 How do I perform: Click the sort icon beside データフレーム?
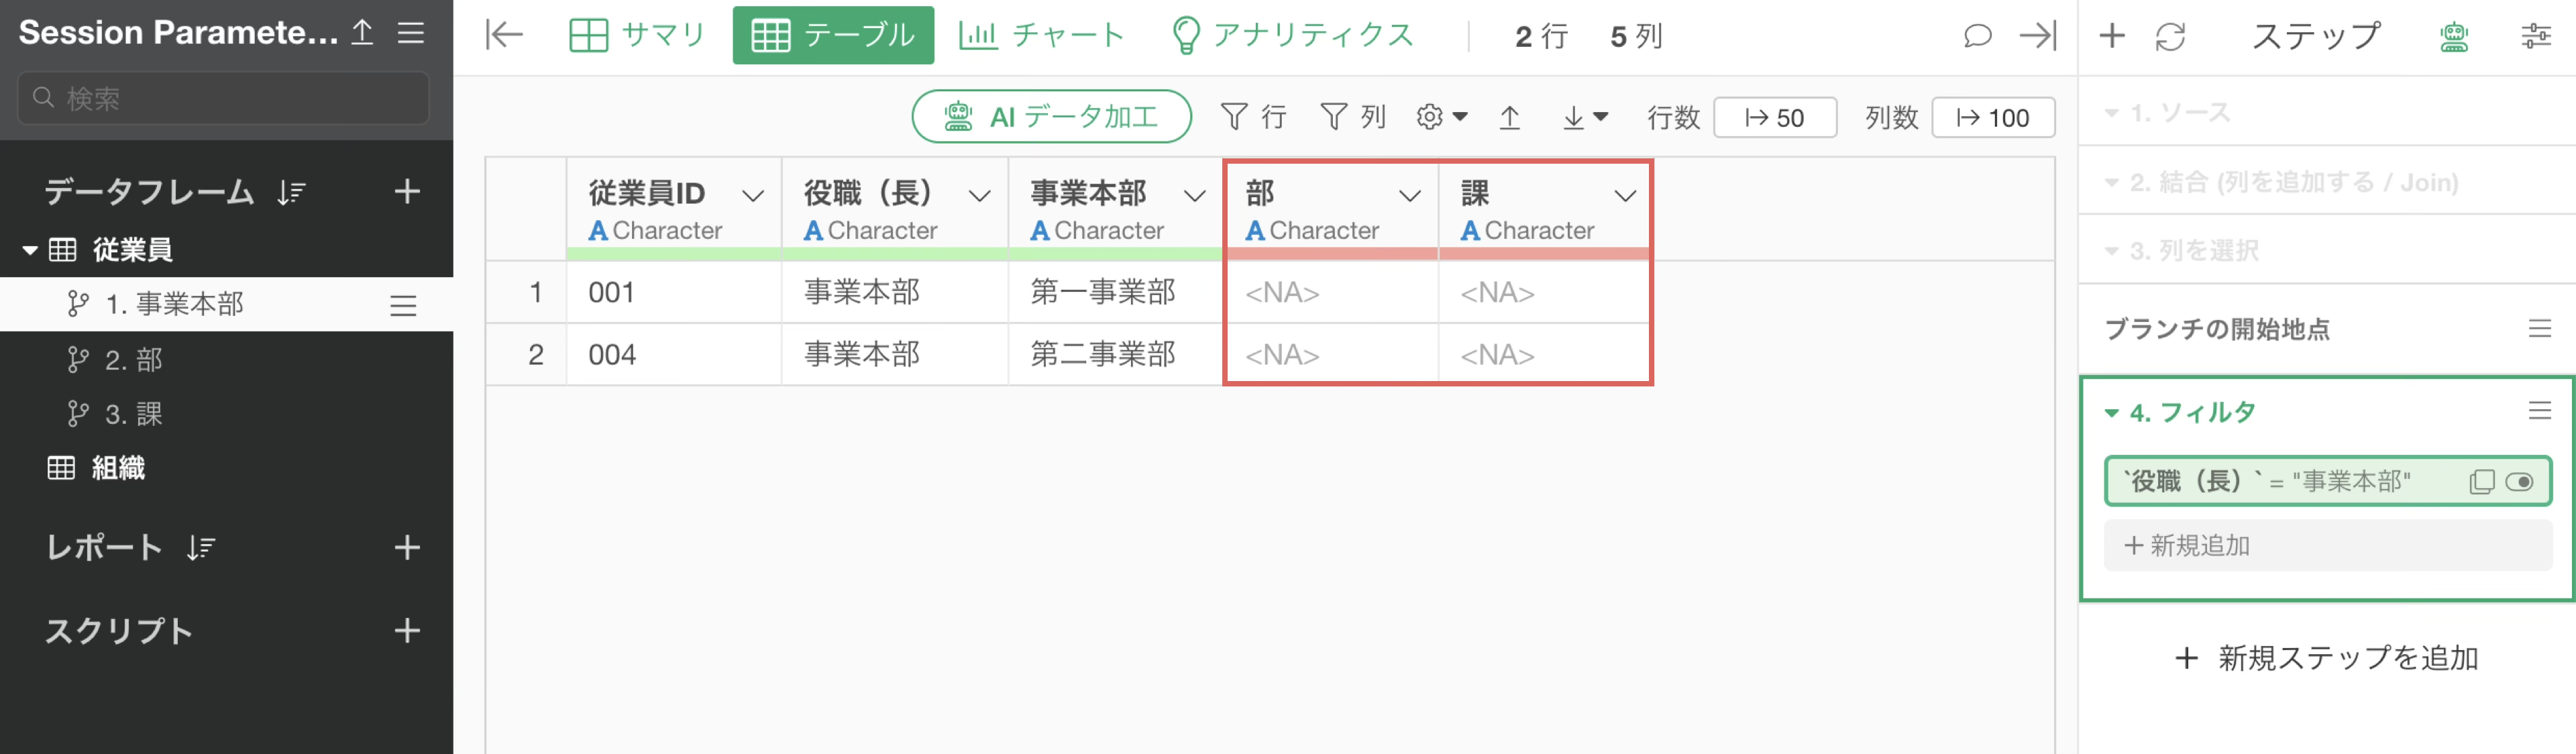coord(291,192)
